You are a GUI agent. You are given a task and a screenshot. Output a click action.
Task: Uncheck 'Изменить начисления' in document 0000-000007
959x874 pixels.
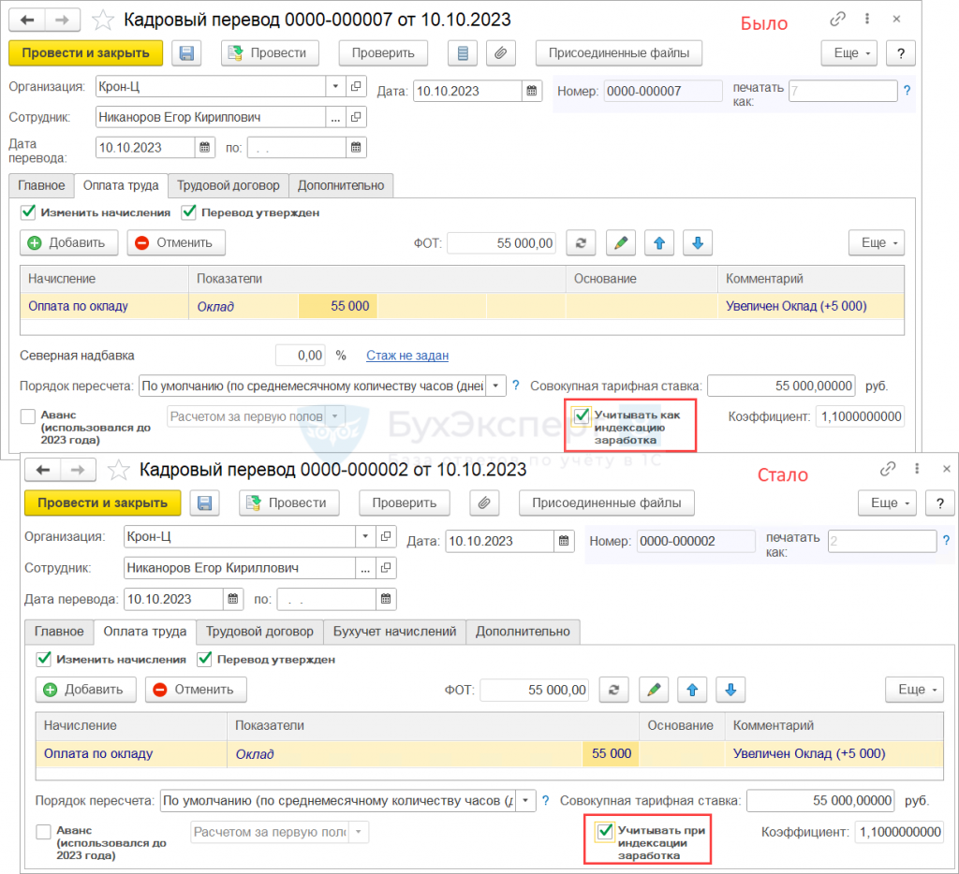(x=28, y=212)
